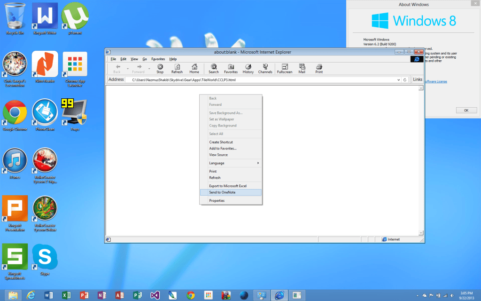Go Home via the toolbar icon
This screenshot has width=481, height=301.
click(194, 69)
